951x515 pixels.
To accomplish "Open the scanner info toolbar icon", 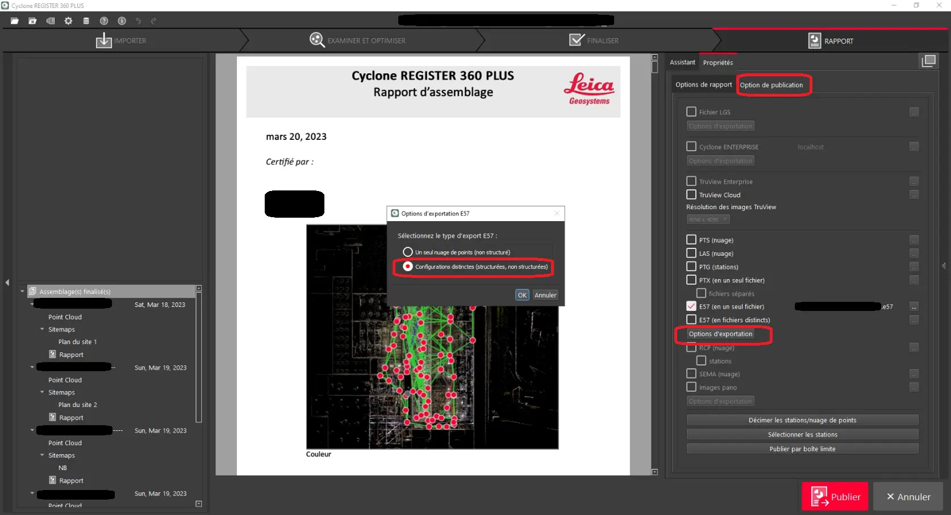I will click(51, 21).
